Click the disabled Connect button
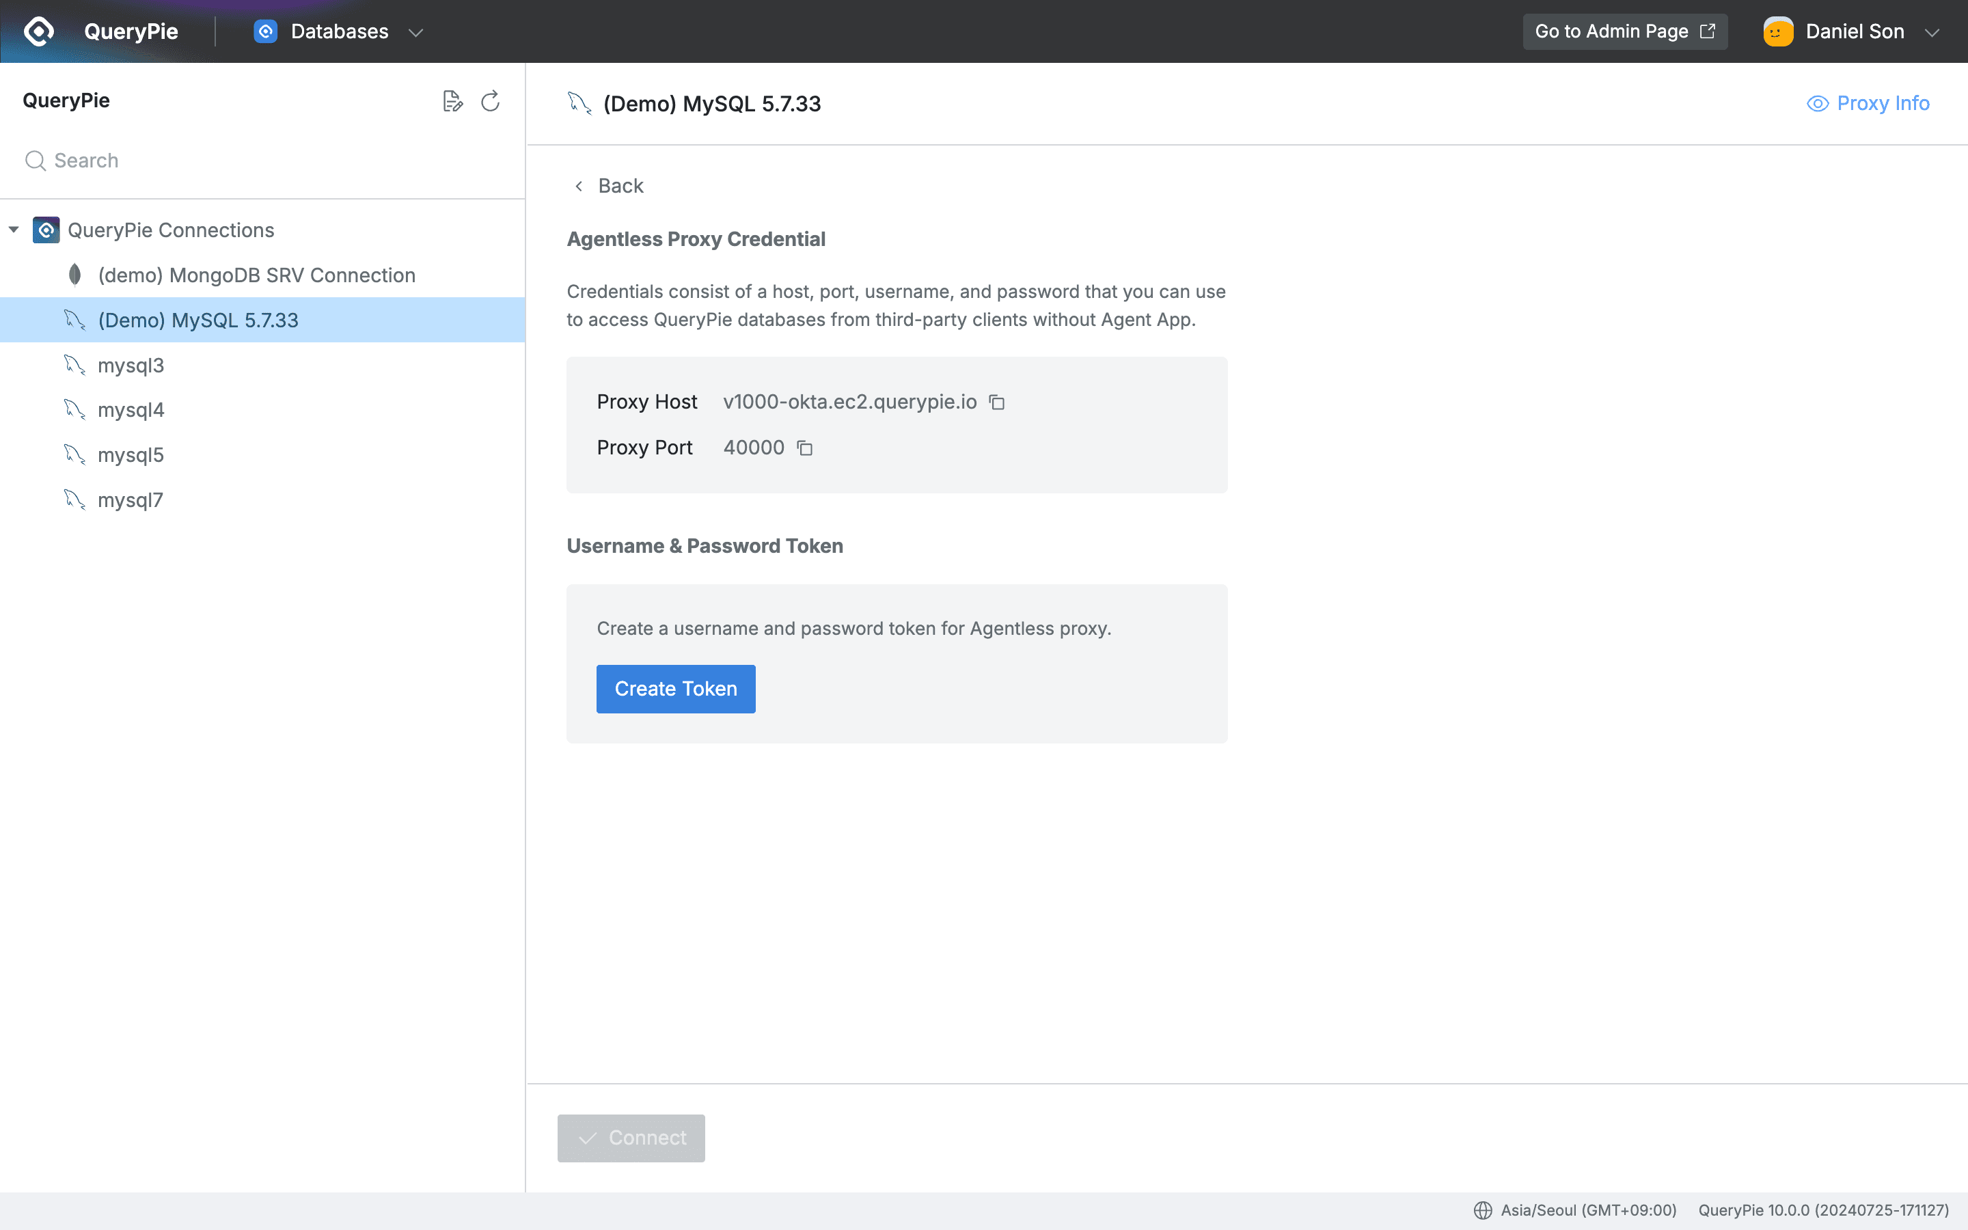 coord(631,1137)
